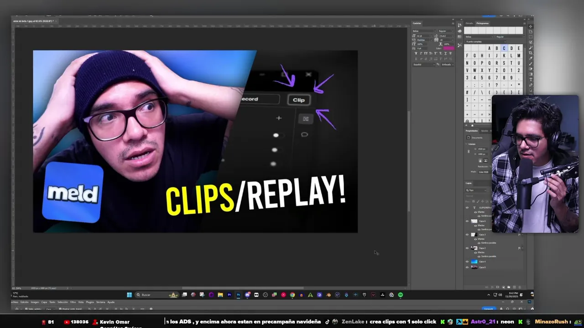Click the landscape orientation icon in Properties
The width and height of the screenshot is (584, 328).
click(485, 160)
